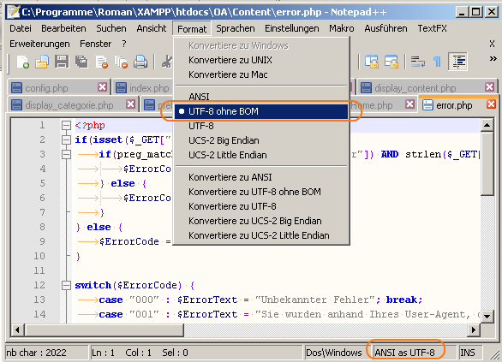Select UTF-8 encoding option
The image size is (502, 362).
point(261,126)
